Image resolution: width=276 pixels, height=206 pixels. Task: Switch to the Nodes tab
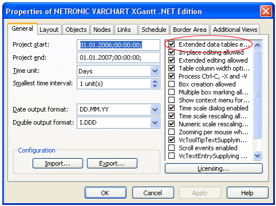102,30
